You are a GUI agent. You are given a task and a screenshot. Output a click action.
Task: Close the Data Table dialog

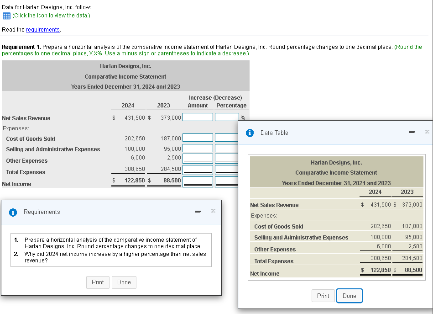click(x=427, y=132)
